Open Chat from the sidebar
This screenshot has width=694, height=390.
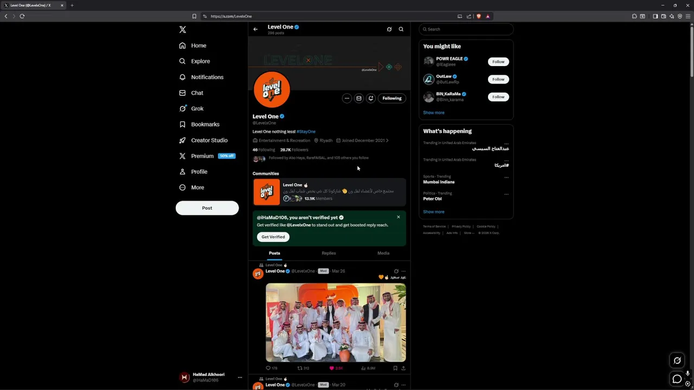[191, 93]
